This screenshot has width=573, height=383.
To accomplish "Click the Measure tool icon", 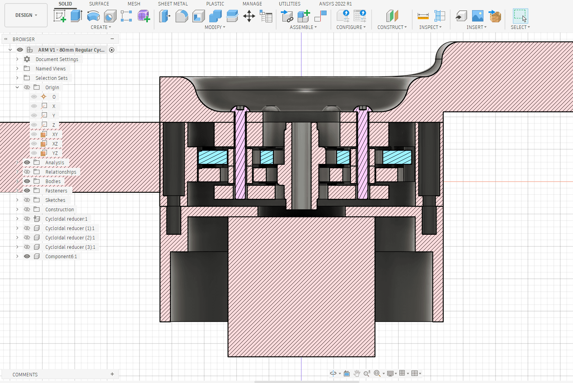I will point(423,16).
